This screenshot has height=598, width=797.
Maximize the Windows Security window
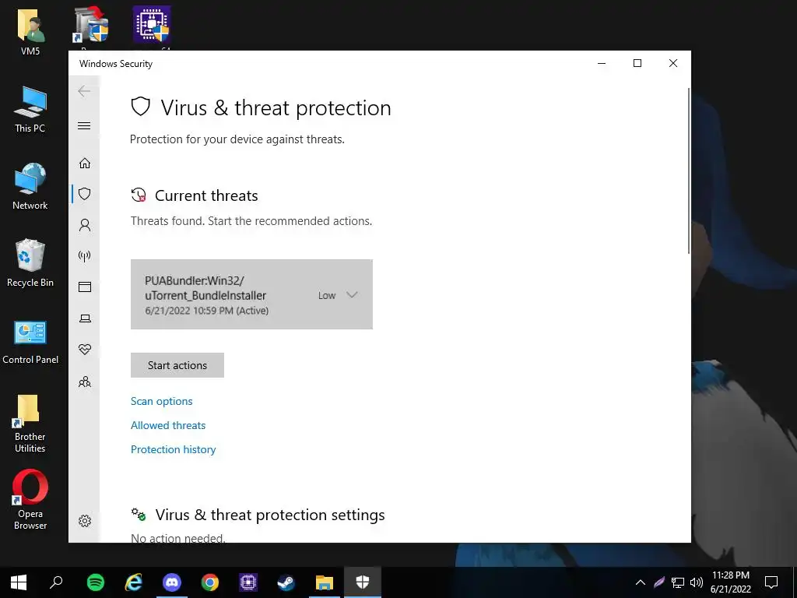coord(637,63)
